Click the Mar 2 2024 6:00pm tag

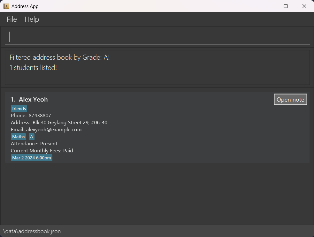[31, 158]
